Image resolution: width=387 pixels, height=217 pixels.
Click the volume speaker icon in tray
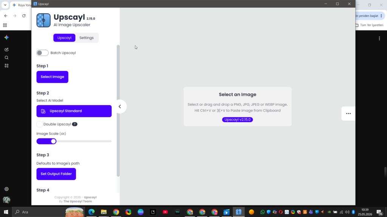[x=347, y=212]
